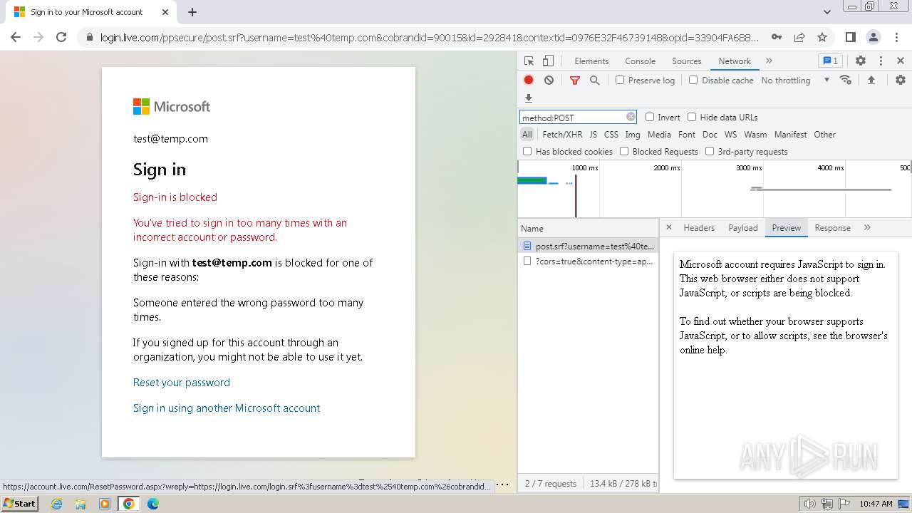Open the Payload tab of request

point(743,228)
